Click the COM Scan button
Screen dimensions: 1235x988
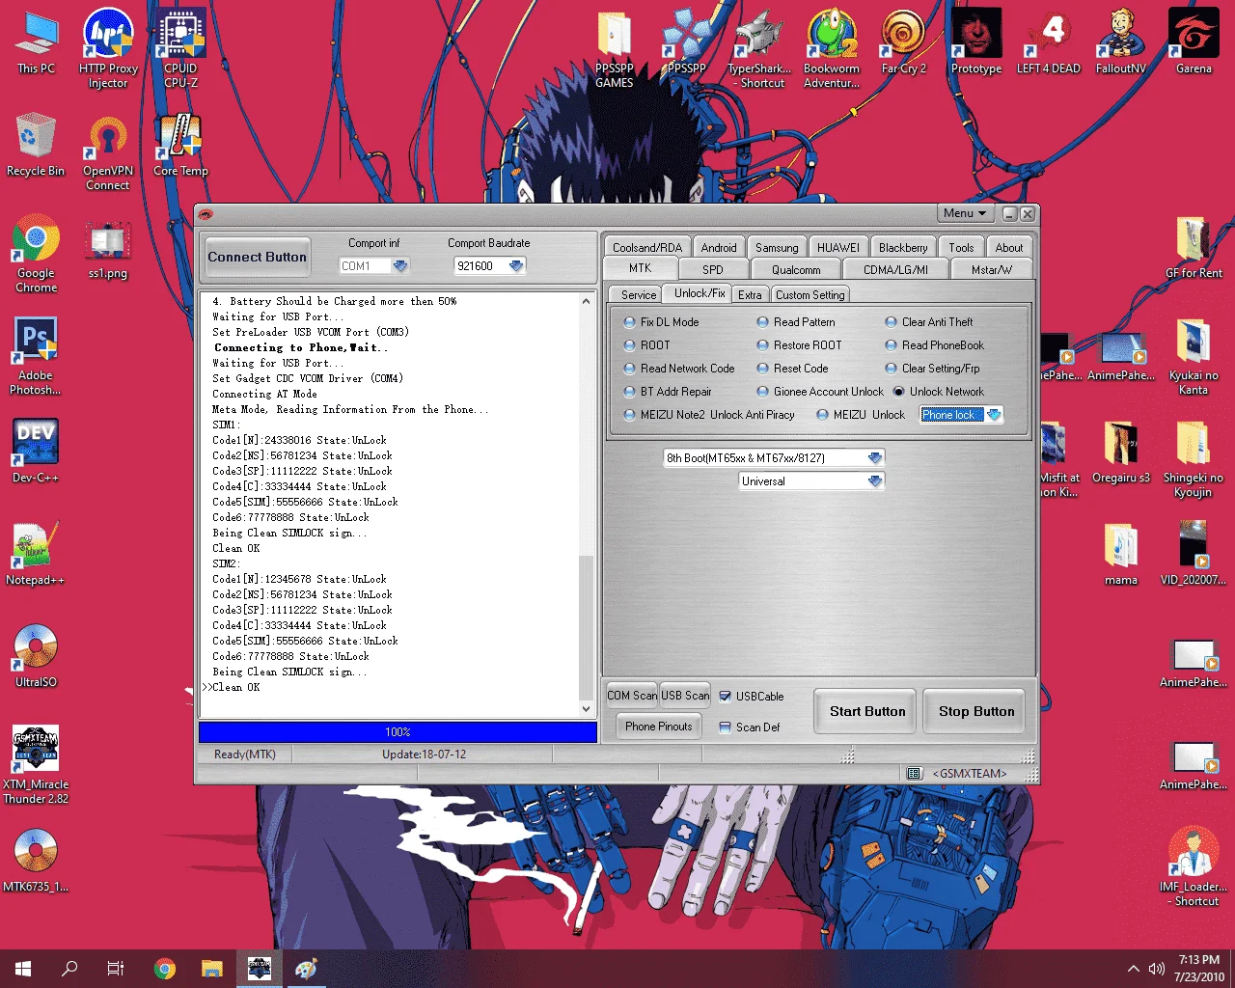(x=632, y=696)
